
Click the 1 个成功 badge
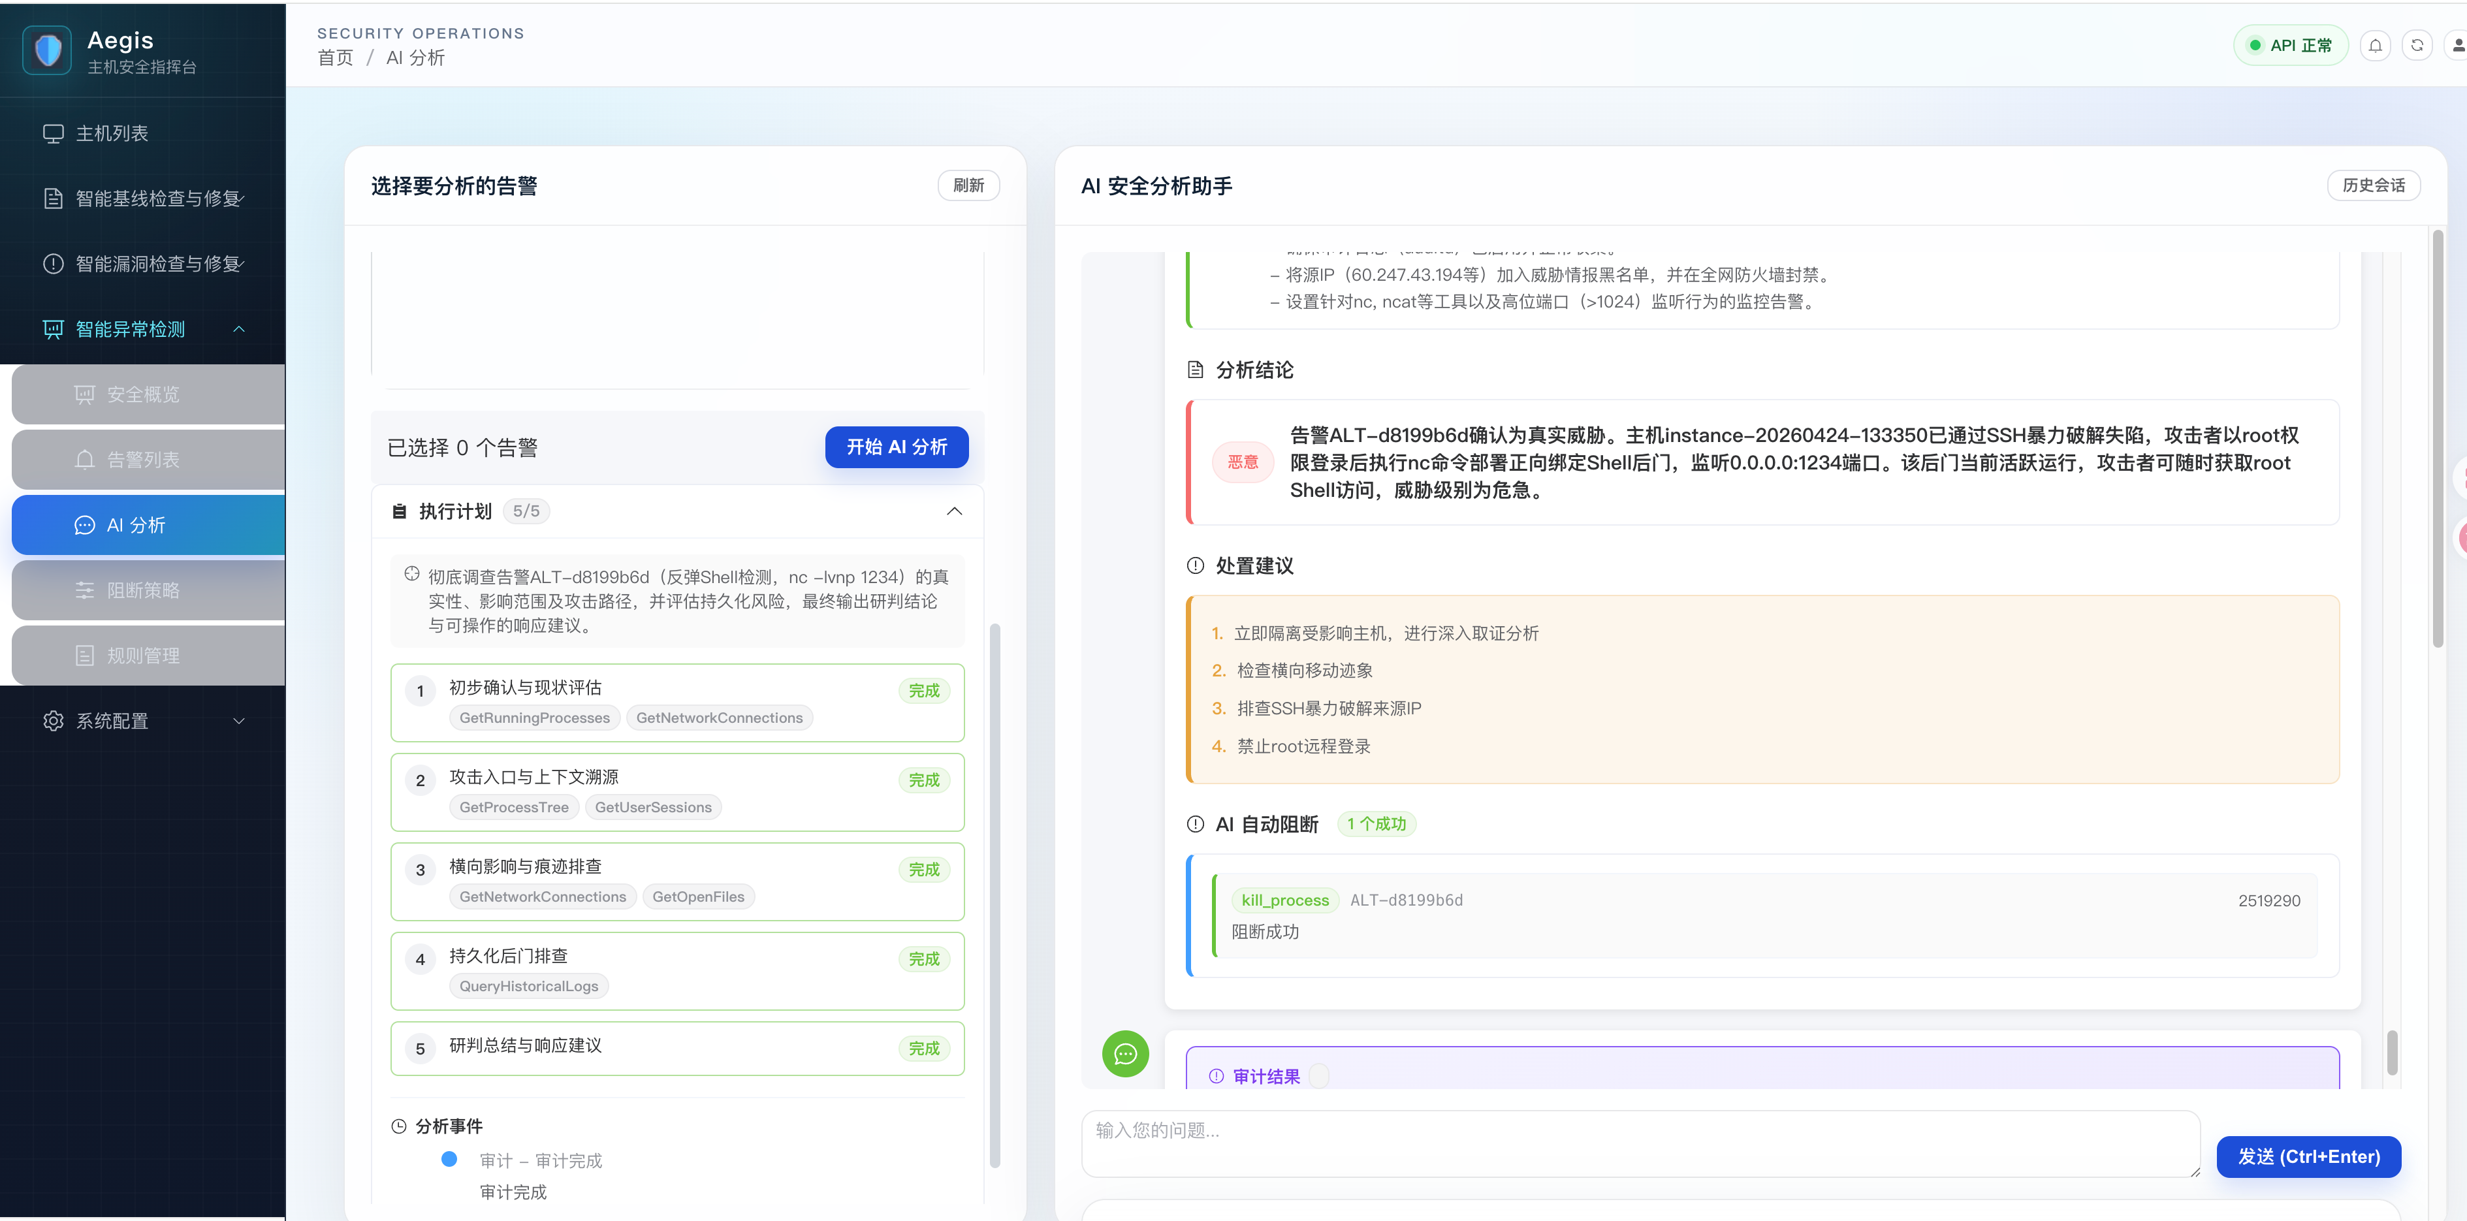pyautogui.click(x=1377, y=825)
